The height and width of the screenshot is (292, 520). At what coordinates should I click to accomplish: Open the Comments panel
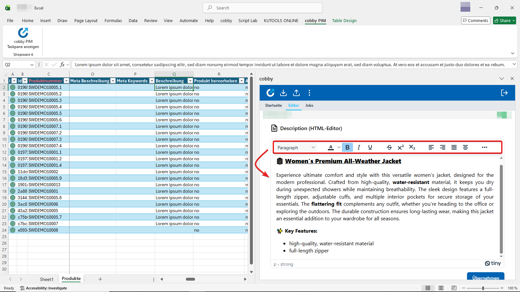point(475,20)
